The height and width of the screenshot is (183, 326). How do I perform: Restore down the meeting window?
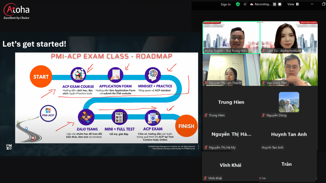coord(323,4)
